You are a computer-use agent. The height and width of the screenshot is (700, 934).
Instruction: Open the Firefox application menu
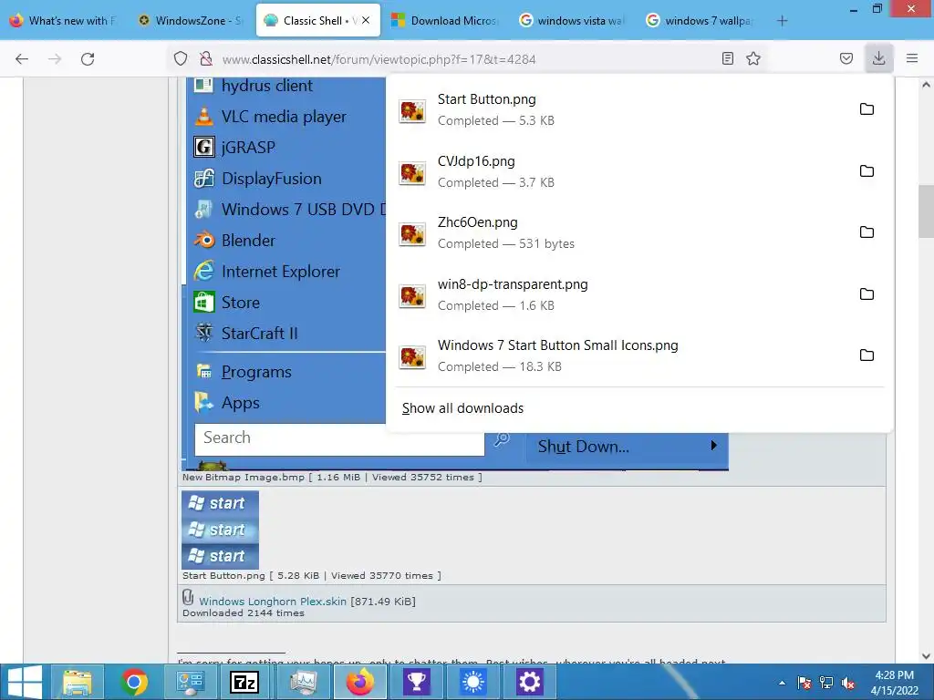coord(912,58)
